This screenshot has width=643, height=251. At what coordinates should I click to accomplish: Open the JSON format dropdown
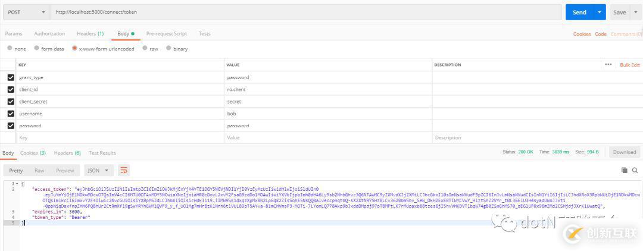(98, 170)
